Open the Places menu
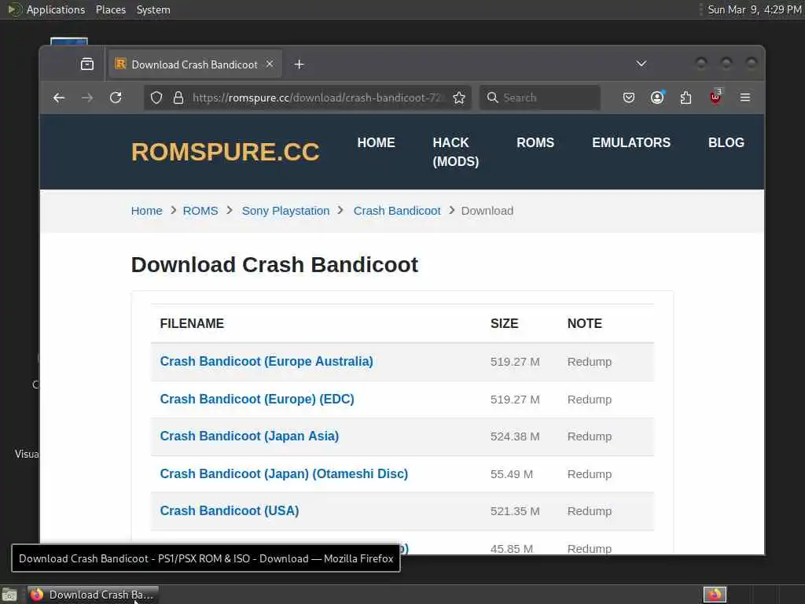The image size is (805, 604). tap(111, 9)
